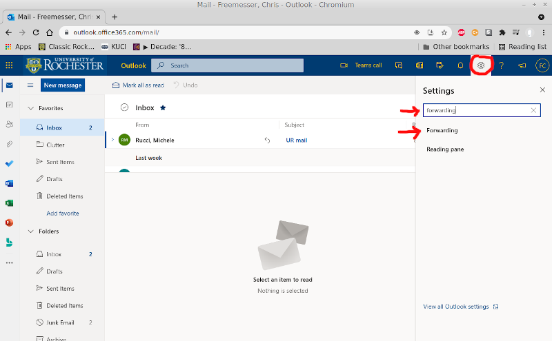Open Excel from the left rail
552x341 pixels.
9,203
